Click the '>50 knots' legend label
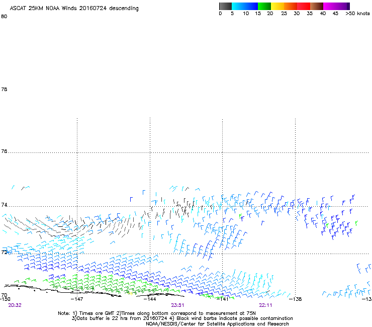 pyautogui.click(x=357, y=14)
